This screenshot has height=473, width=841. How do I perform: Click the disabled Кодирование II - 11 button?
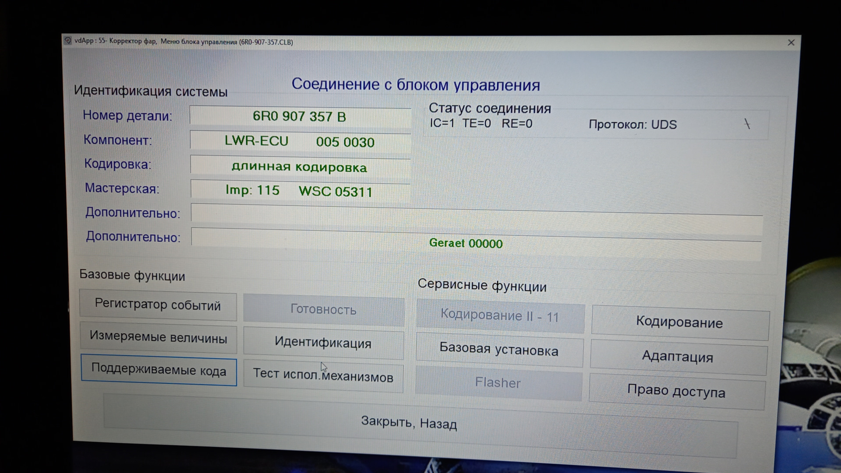(x=500, y=316)
